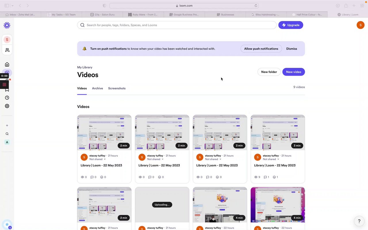The image size is (368, 230).
Task: Open the History clock icon in sidebar
Action: [7, 98]
